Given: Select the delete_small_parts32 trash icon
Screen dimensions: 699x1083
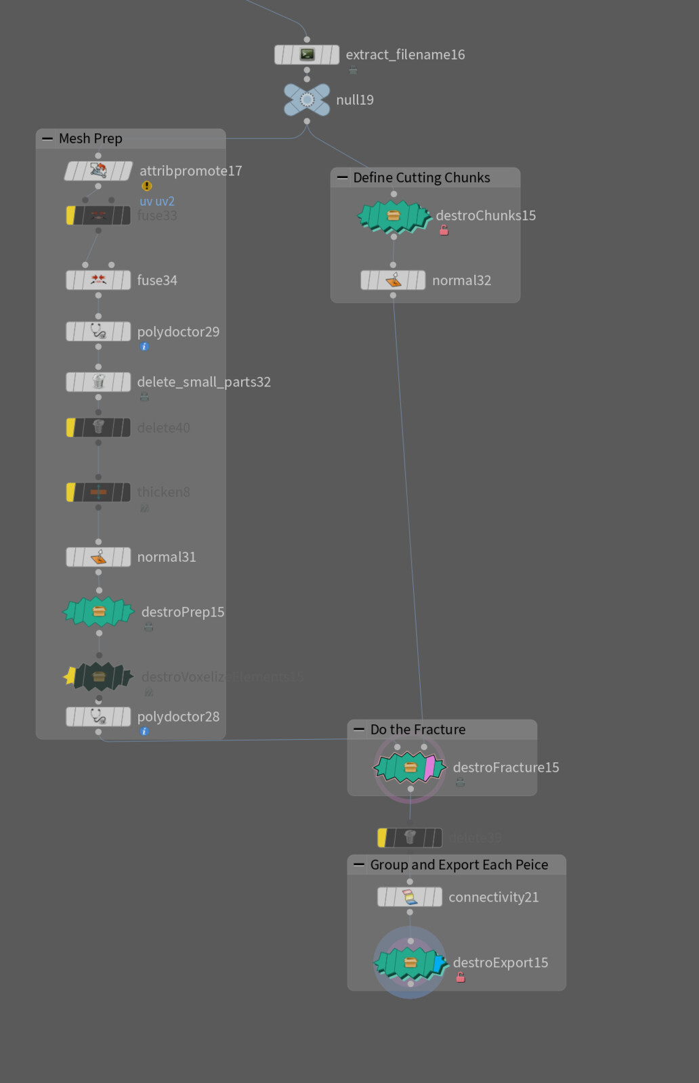Looking at the screenshot, I should click(x=98, y=382).
